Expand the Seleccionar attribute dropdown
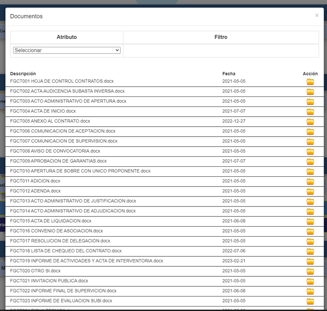Viewport: 327px width, 311px height. tap(67, 50)
